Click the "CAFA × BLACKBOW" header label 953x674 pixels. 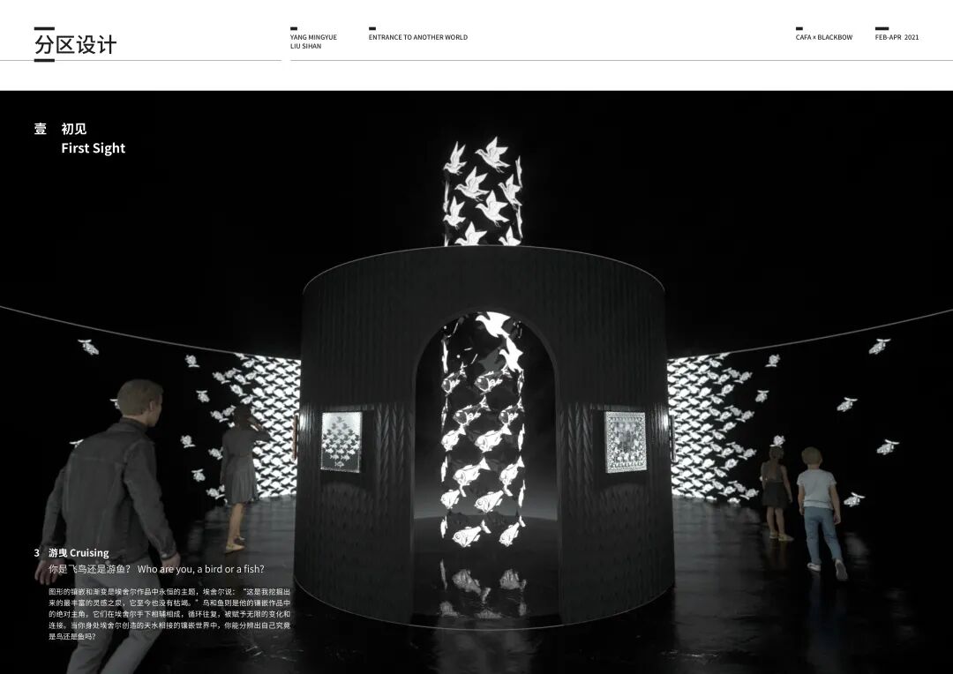[824, 37]
